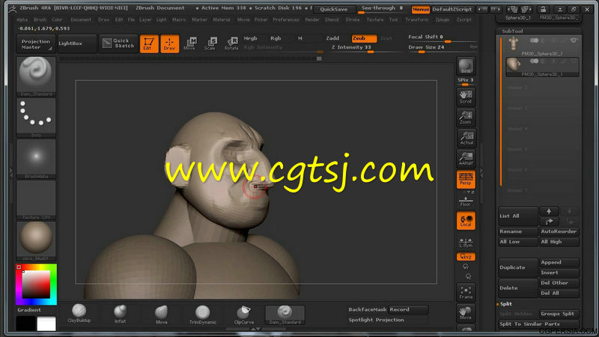Toggle the M material channel
599x337 pixels.
(300, 38)
